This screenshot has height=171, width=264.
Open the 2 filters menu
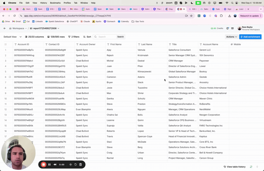pyautogui.click(x=74, y=37)
